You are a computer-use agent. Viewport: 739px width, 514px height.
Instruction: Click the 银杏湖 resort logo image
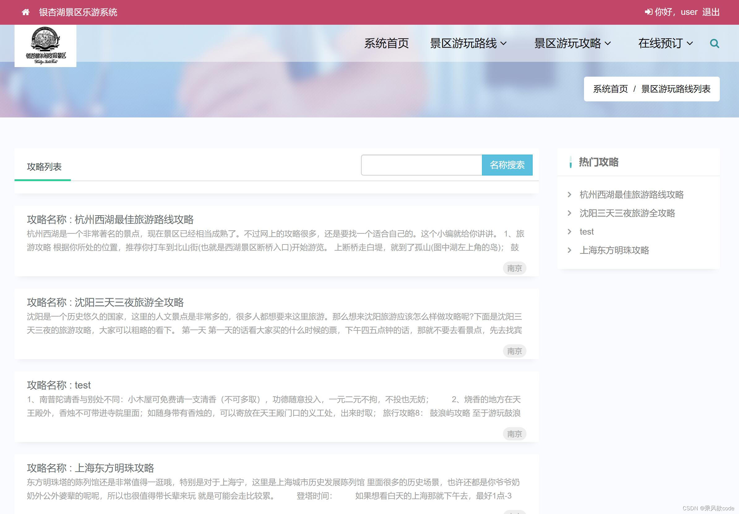tap(45, 46)
